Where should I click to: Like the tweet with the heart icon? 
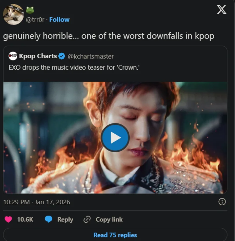click(8, 219)
